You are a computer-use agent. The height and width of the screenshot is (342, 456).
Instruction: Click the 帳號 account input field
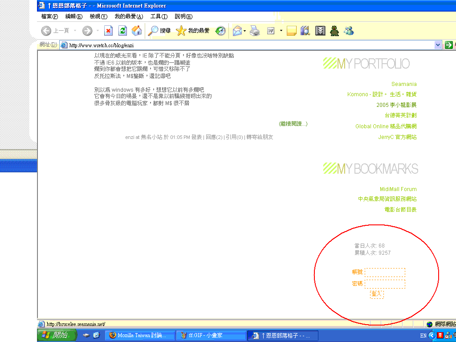click(385, 272)
